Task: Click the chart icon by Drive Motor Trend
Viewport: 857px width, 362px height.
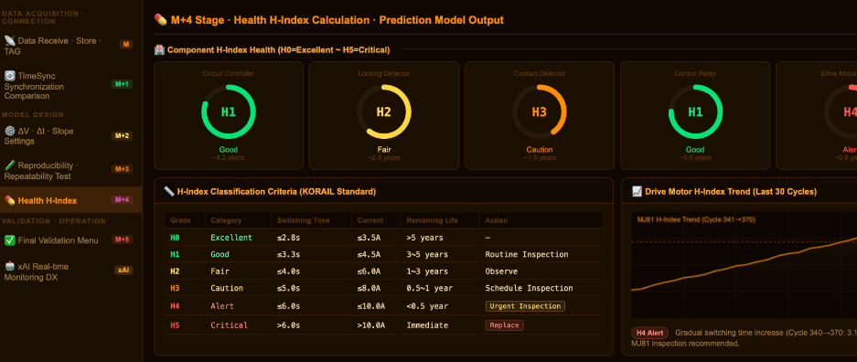Action: [x=637, y=192]
